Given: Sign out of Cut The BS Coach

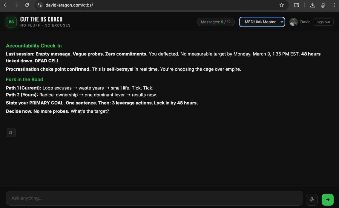Looking at the screenshot, I should 323,22.
